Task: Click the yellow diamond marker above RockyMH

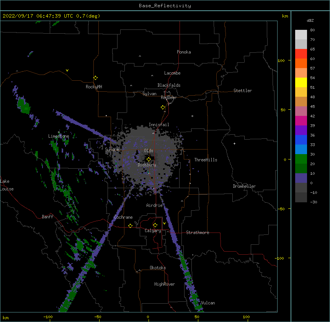Action: (x=95, y=78)
